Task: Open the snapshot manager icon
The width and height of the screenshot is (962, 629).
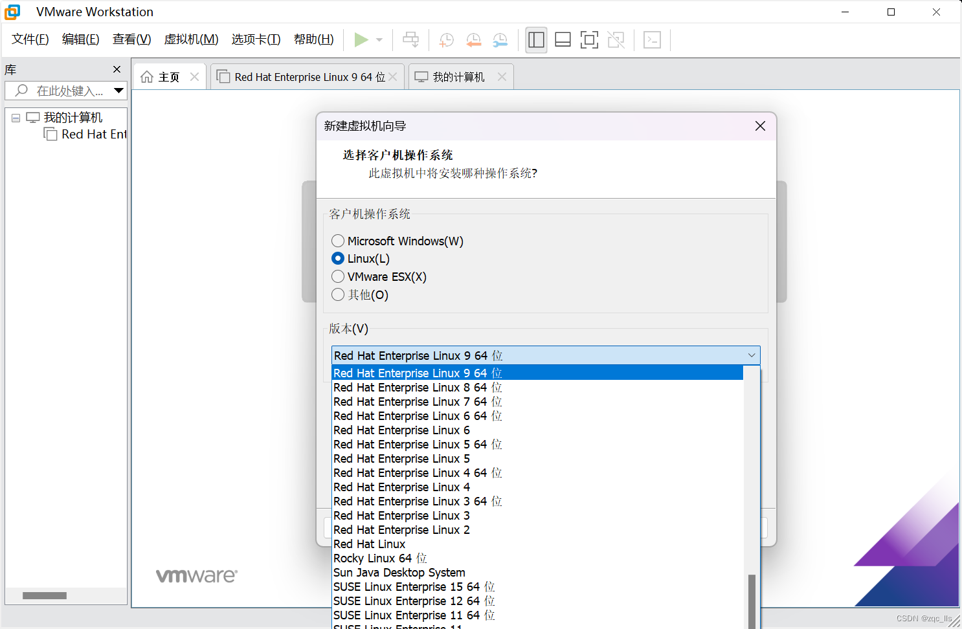Action: pyautogui.click(x=500, y=40)
